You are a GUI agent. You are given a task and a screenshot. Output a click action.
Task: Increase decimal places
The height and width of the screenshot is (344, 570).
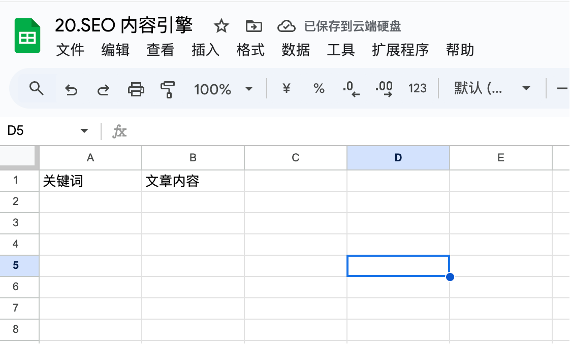tap(384, 89)
